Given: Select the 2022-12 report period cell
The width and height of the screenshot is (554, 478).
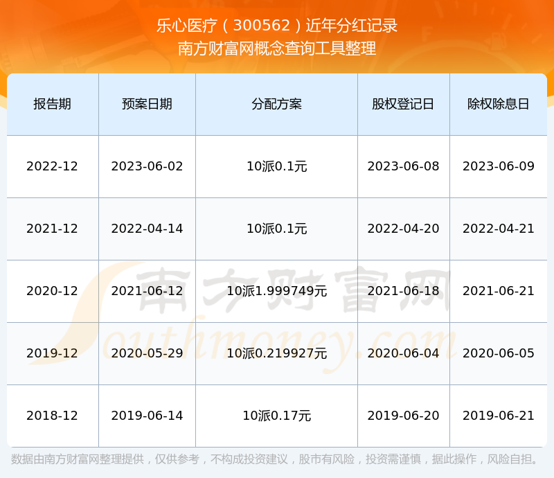Looking at the screenshot, I should (x=53, y=166).
